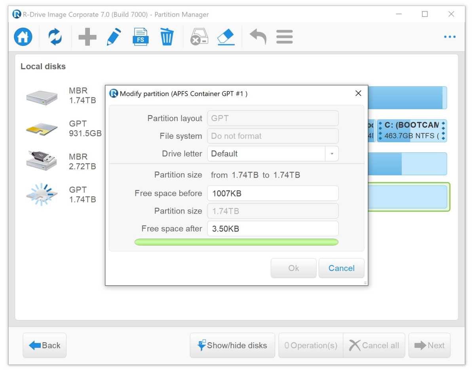Screen dimensions: 475x379
Task: Refresh the disk list
Action: click(55, 36)
